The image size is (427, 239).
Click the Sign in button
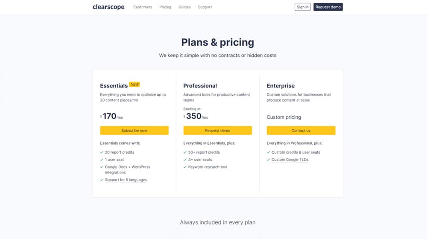coord(303,7)
